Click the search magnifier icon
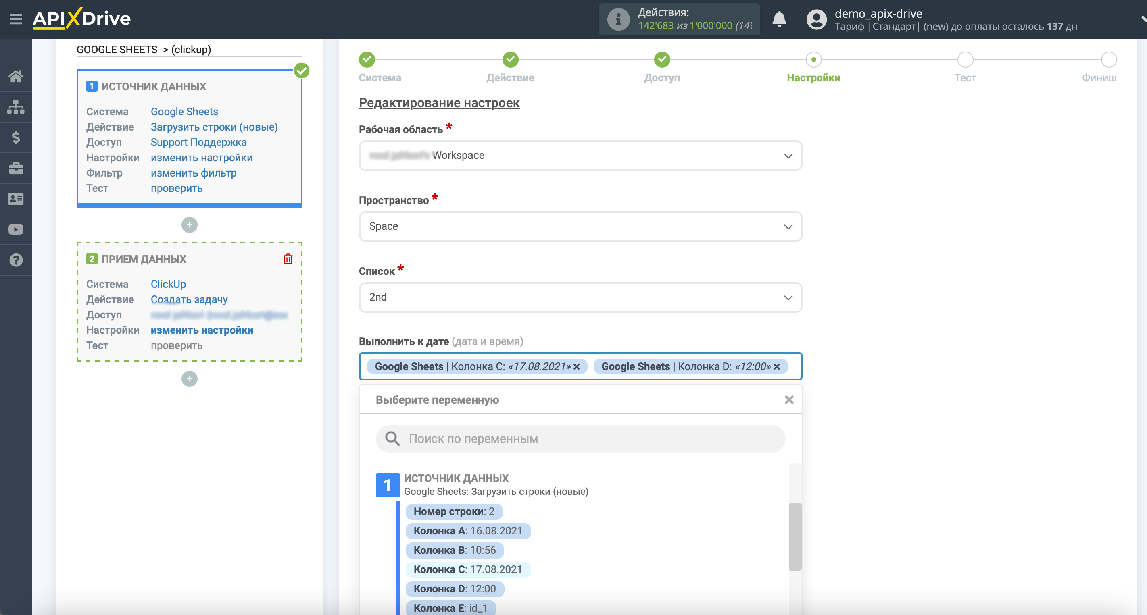 (x=392, y=439)
